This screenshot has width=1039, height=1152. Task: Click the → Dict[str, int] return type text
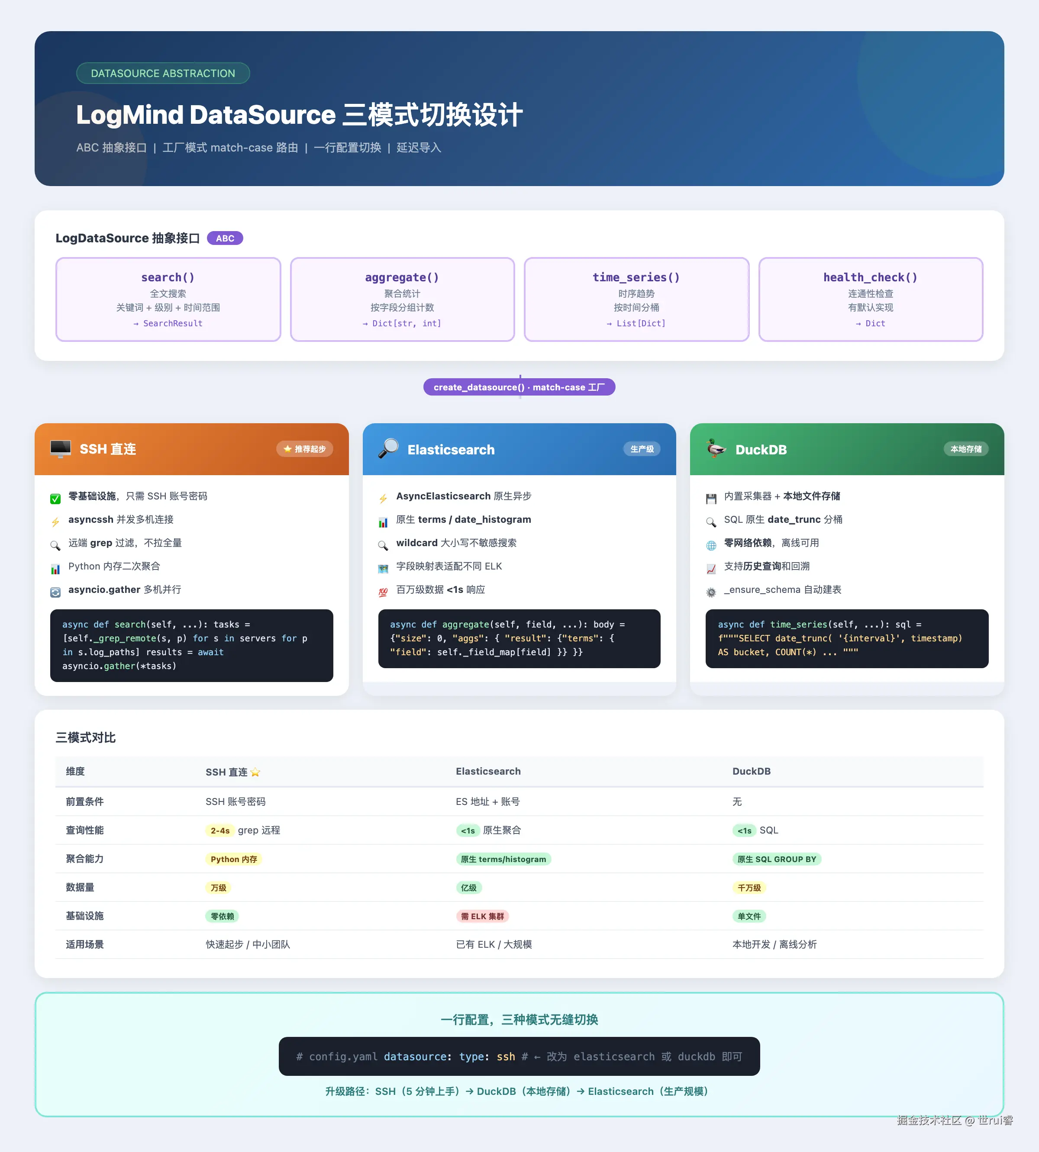pos(402,324)
